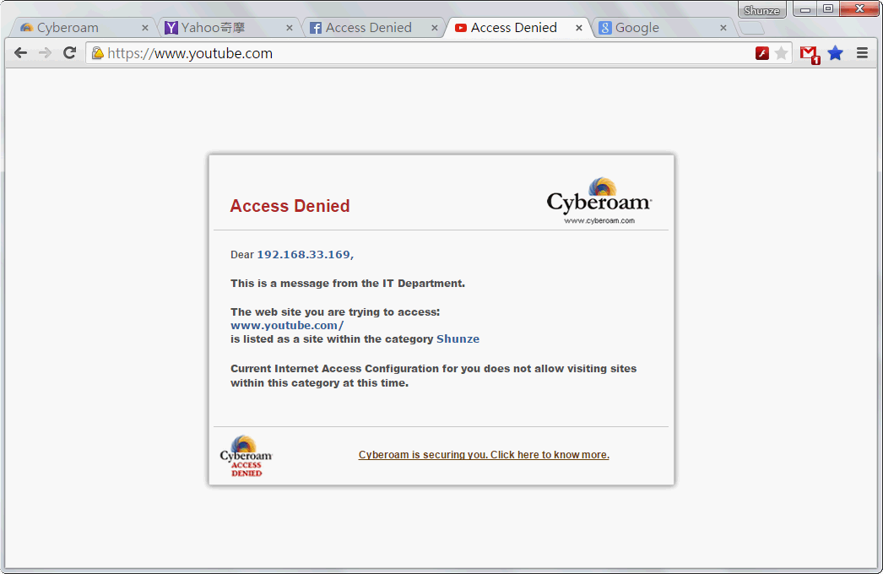Select the YouTube Access Denied tab
Image resolution: width=883 pixels, height=574 pixels.
tap(518, 28)
